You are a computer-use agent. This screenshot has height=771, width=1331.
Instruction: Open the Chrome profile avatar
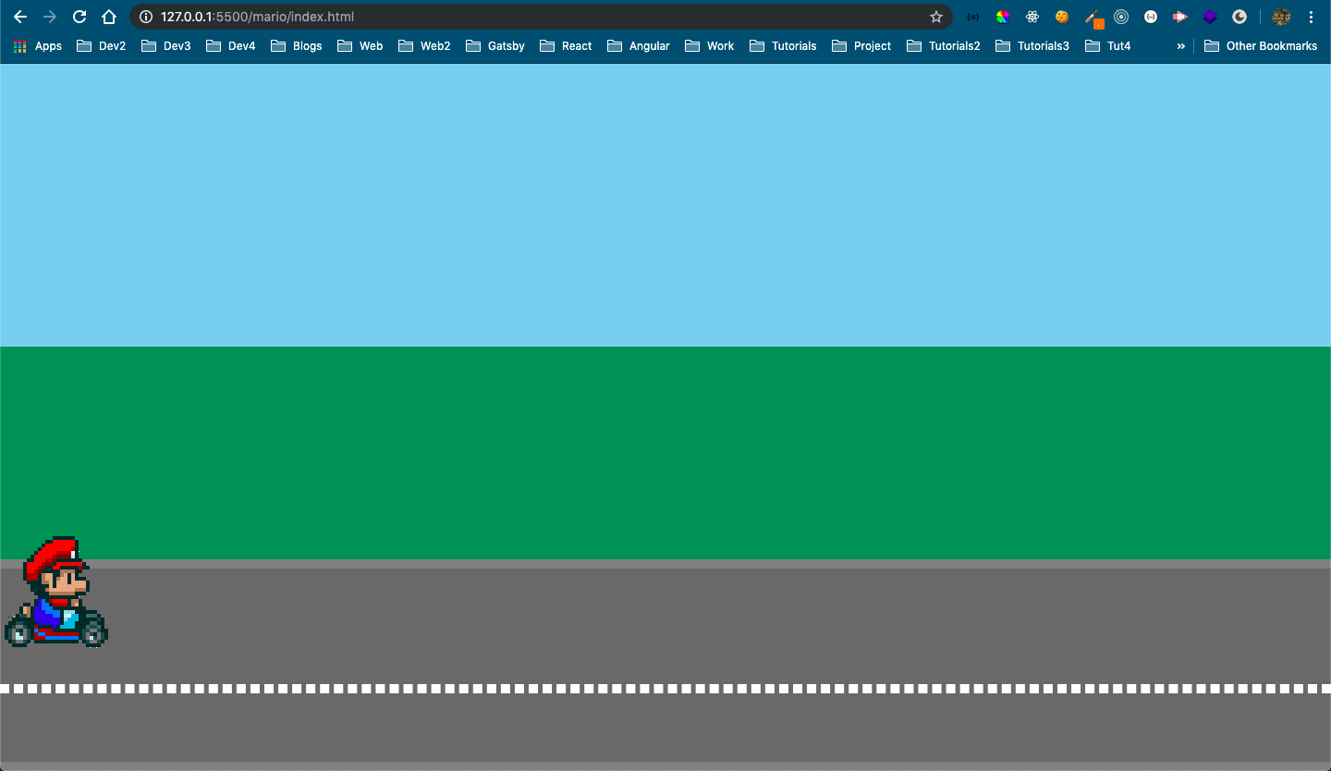(x=1281, y=17)
